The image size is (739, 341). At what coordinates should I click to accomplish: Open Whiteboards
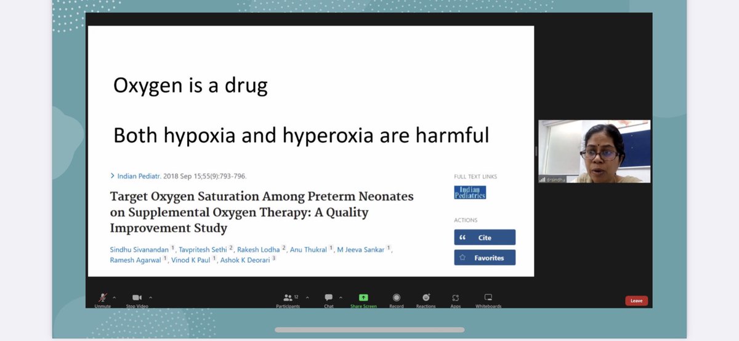coord(488,300)
